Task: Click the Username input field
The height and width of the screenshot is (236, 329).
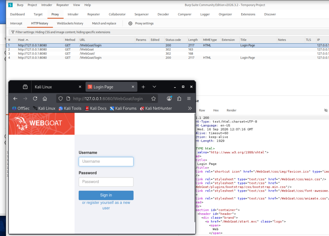Action: click(106, 161)
